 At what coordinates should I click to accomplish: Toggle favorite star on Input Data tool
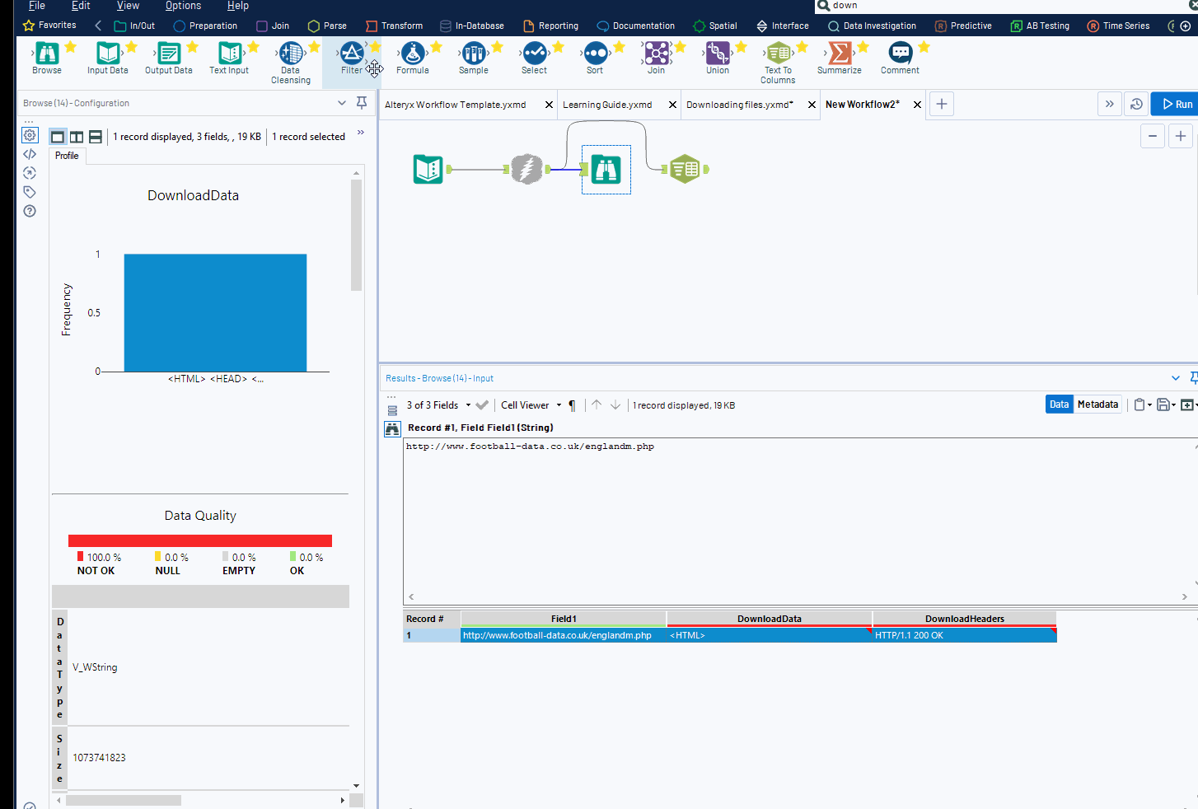pos(132,47)
